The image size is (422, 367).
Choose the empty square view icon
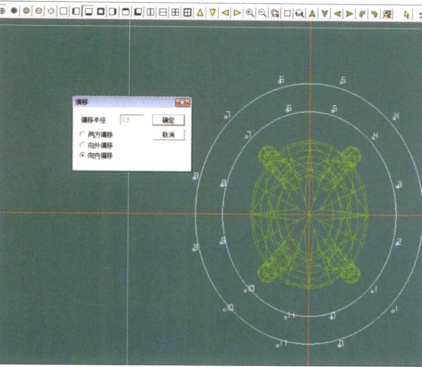[64, 11]
